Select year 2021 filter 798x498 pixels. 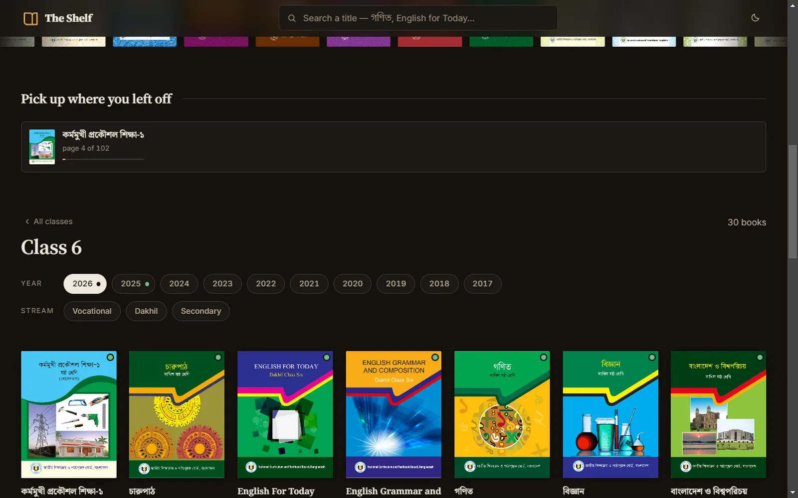[x=309, y=284]
